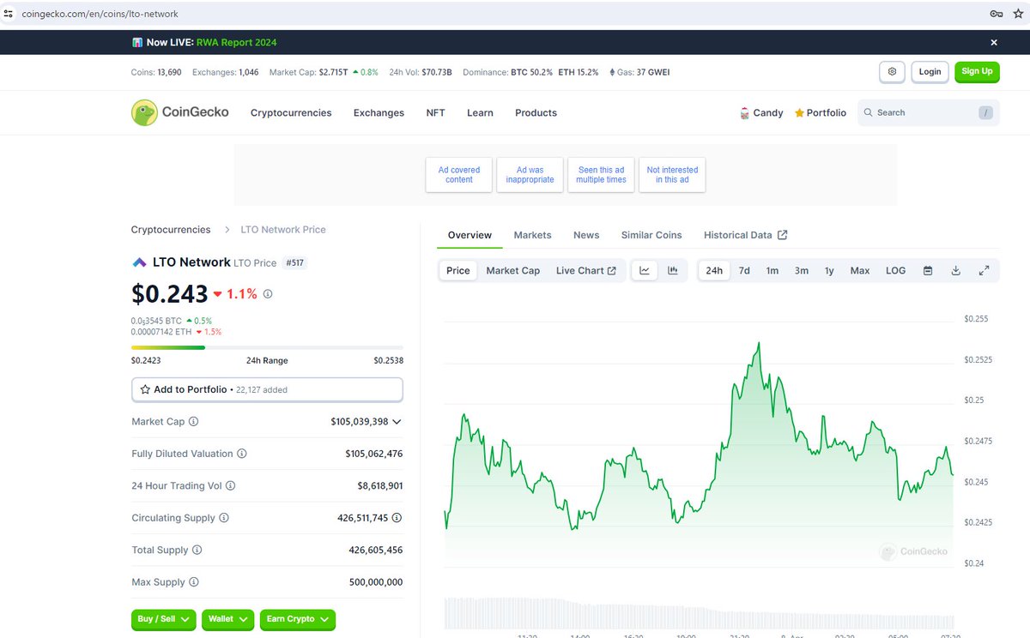Click the #517 rank badge
Viewport: 1030px width, 638px height.
pyautogui.click(x=295, y=262)
